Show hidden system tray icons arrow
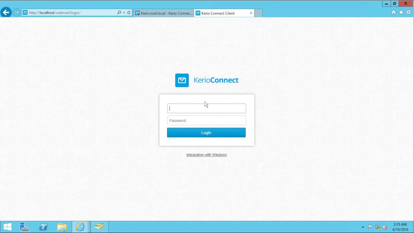 pos(363,227)
